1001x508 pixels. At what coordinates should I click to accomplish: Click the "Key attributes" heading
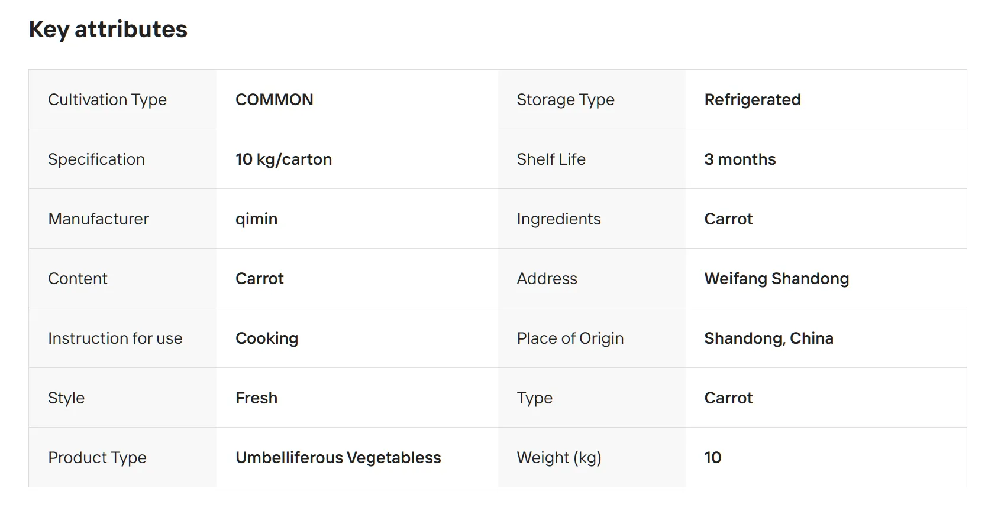(108, 30)
